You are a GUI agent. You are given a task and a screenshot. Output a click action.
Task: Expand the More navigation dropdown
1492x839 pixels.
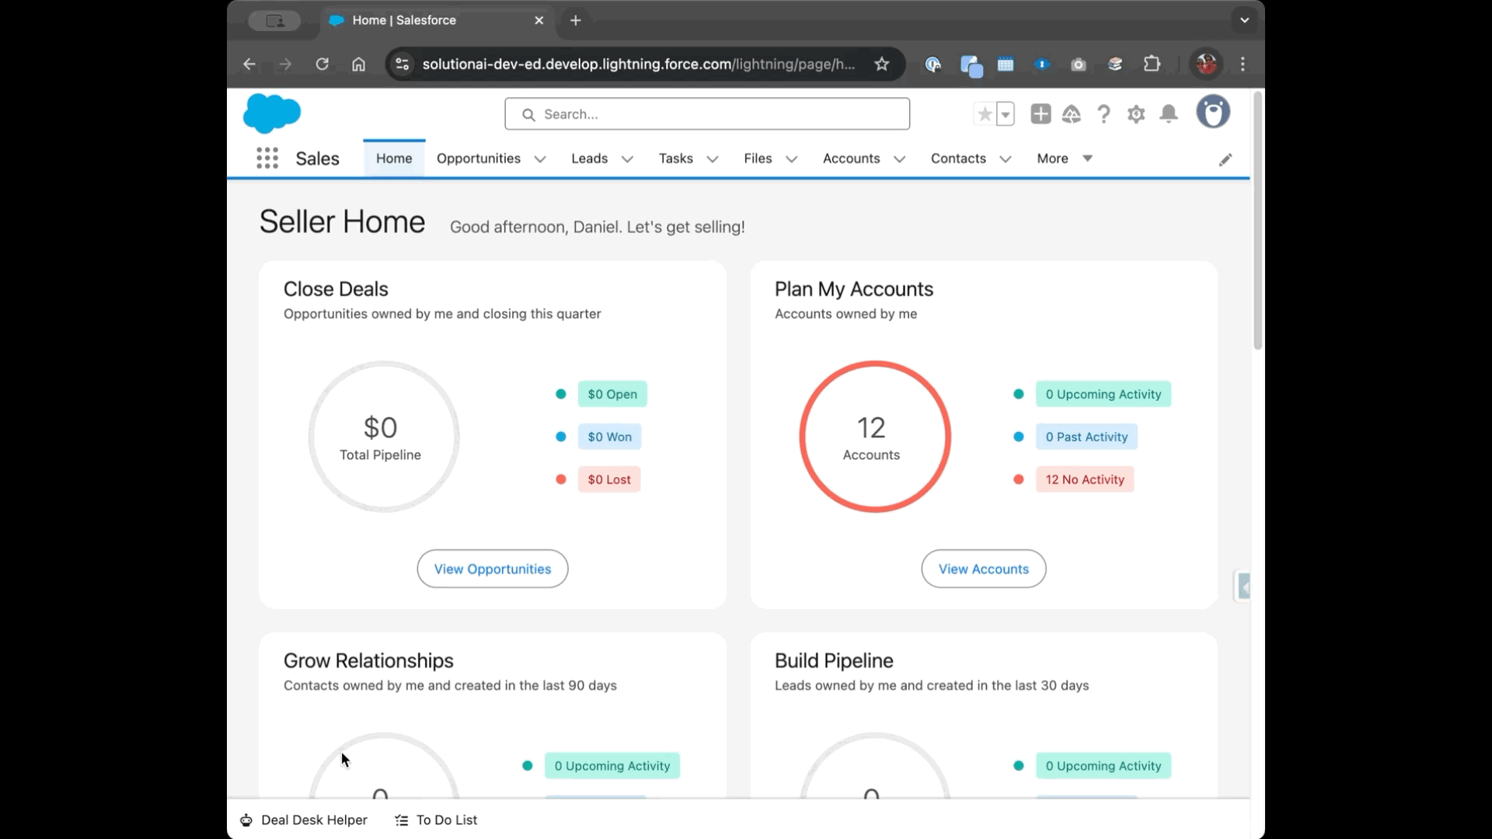click(x=1087, y=158)
